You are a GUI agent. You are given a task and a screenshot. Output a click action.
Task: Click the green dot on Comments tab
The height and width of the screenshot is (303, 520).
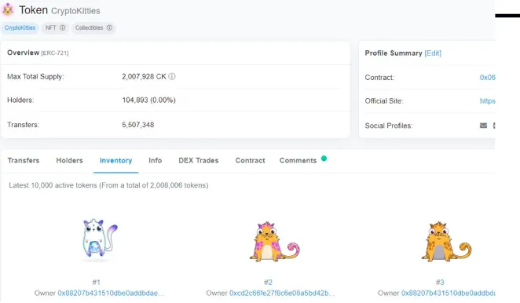[324, 159]
